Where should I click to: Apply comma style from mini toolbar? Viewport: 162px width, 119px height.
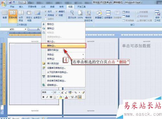click(x=79, y=92)
